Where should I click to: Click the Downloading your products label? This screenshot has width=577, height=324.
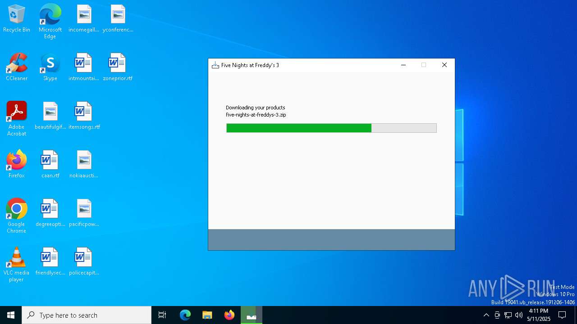click(x=255, y=108)
